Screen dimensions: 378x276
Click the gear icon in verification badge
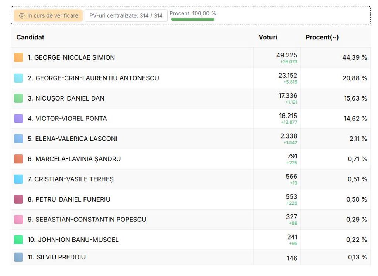coord(22,16)
